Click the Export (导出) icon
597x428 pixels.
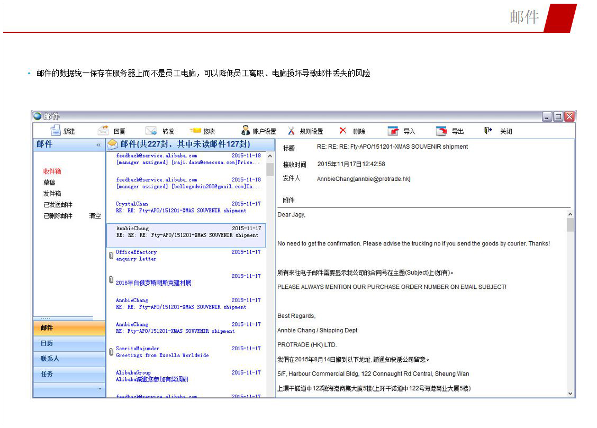click(x=441, y=131)
